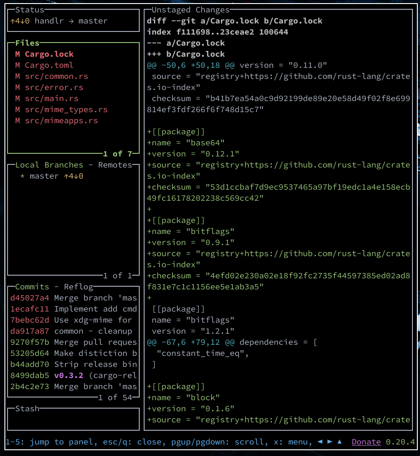Viewport: 420px width, 456px height.
Task: Focus the Stash panel title
Action: pos(27,409)
